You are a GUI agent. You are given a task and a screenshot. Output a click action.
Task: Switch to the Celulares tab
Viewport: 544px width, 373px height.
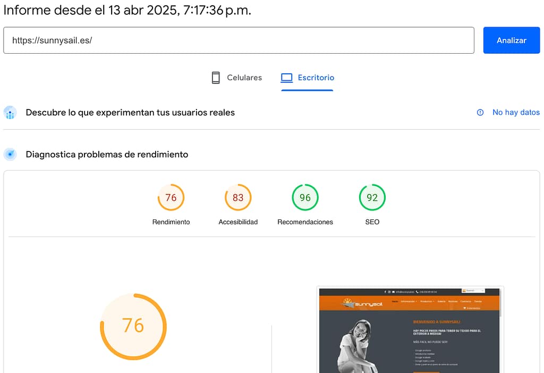[x=237, y=78]
